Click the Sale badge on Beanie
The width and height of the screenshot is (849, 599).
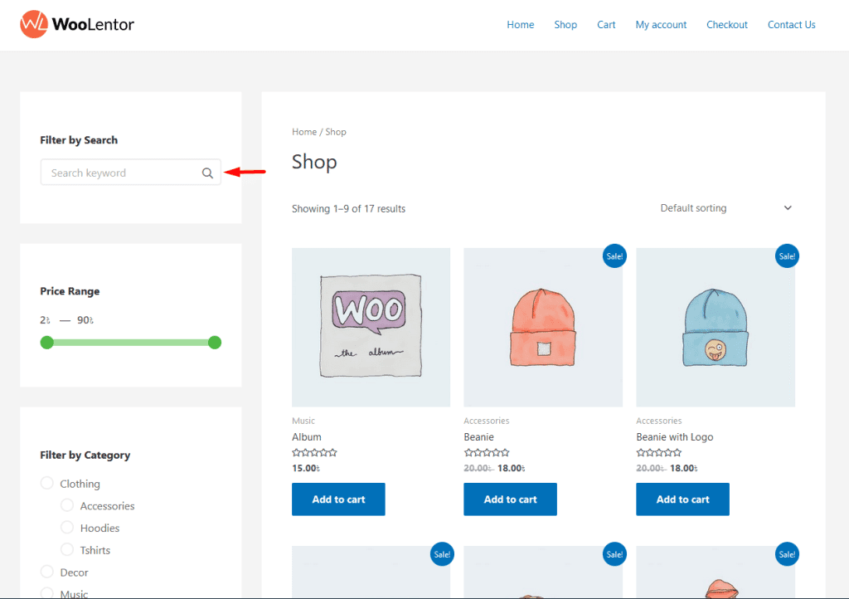614,256
